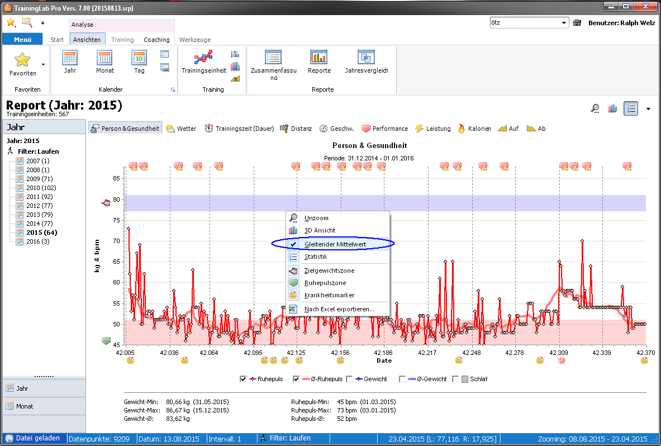This screenshot has width=661, height=446.
Task: Open the Jahresvergleich report
Action: pyautogui.click(x=367, y=62)
